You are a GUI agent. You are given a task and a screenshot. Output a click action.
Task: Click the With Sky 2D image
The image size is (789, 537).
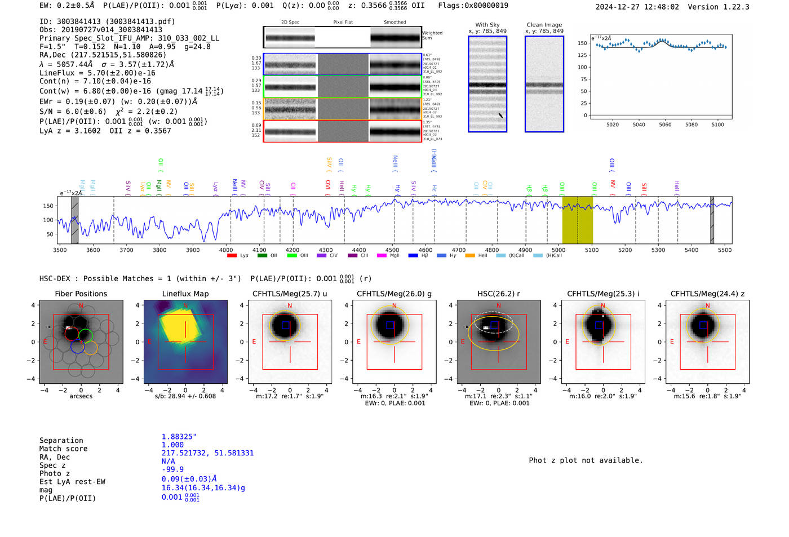pyautogui.click(x=487, y=84)
